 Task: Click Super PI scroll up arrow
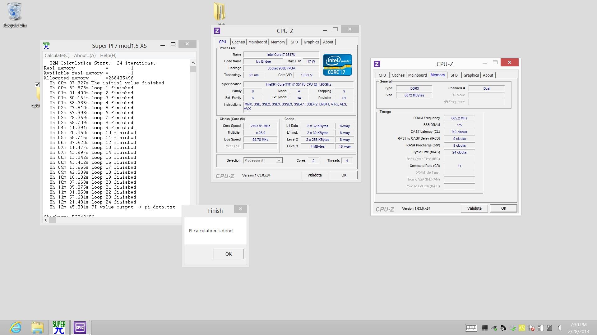click(193, 63)
